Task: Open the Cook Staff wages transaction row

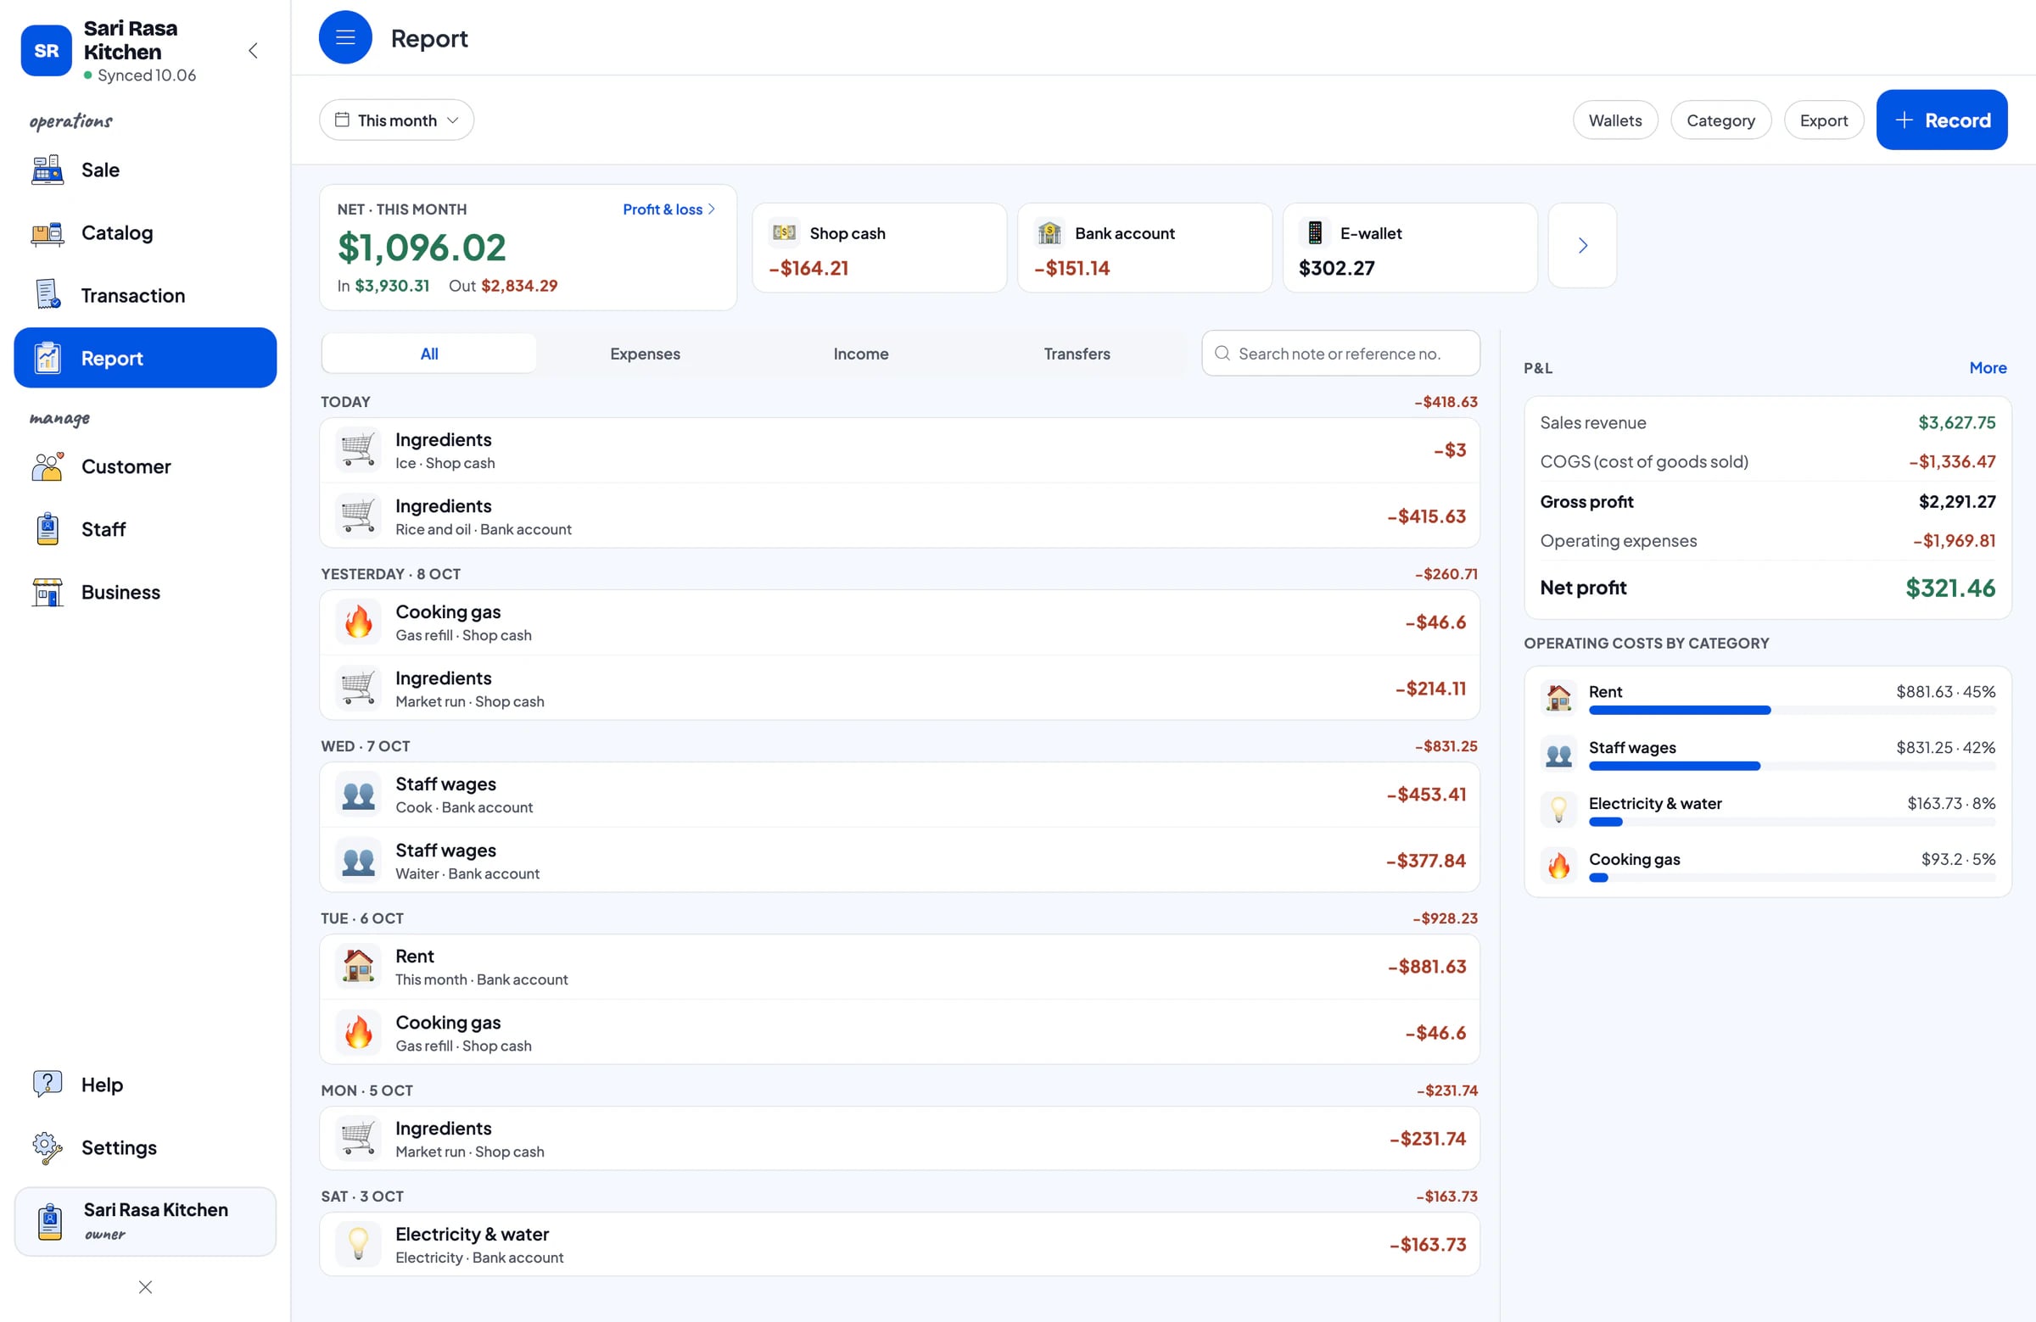Action: (x=899, y=795)
